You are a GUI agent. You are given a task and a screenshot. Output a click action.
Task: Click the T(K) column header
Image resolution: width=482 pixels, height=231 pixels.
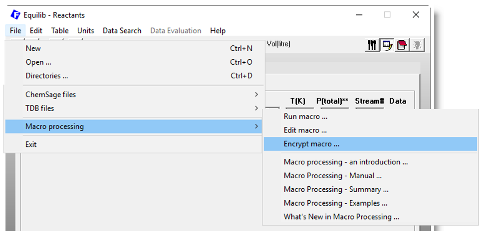[297, 101]
